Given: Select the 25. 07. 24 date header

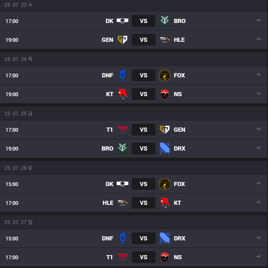Looking at the screenshot, I should coord(18,59).
